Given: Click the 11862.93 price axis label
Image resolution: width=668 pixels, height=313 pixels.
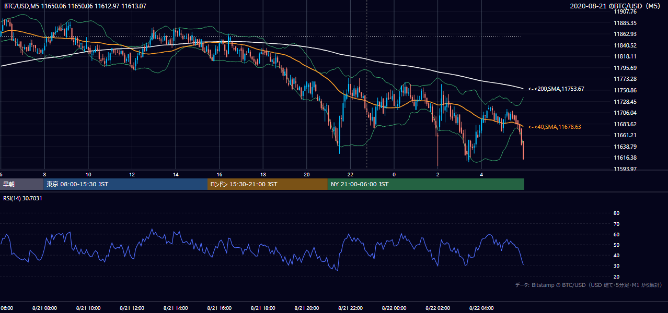Looking at the screenshot, I should (625, 34).
